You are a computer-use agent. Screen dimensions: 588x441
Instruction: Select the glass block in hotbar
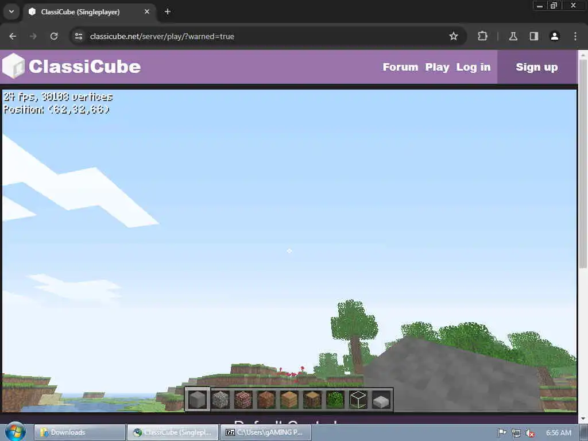pyautogui.click(x=358, y=400)
